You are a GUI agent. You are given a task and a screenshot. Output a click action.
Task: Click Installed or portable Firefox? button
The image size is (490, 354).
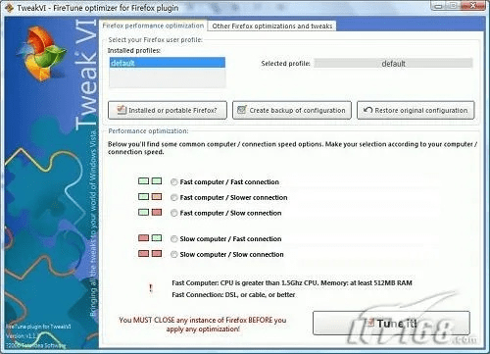tap(168, 110)
